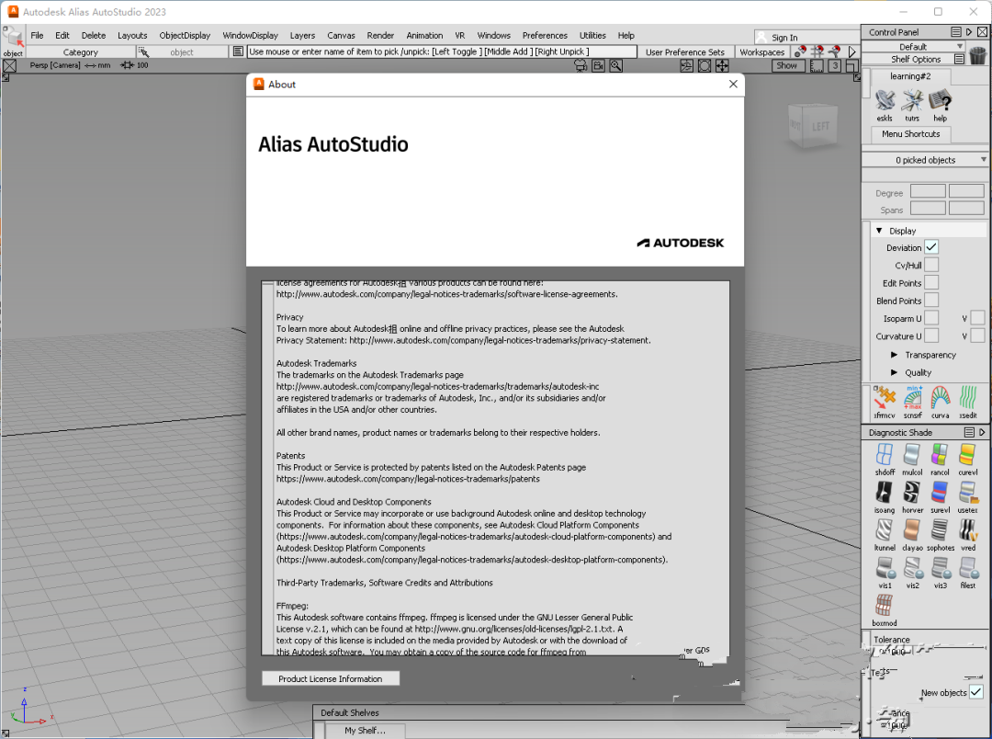This screenshot has width=992, height=739.
Task: Activate the boxmod box mode icon
Action: (x=885, y=606)
